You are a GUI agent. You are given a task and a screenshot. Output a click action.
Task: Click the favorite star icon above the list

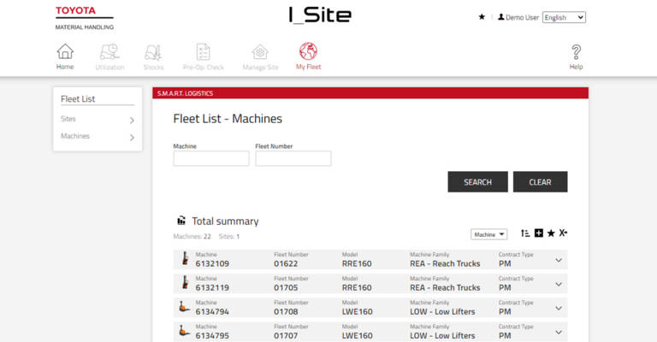coord(551,233)
